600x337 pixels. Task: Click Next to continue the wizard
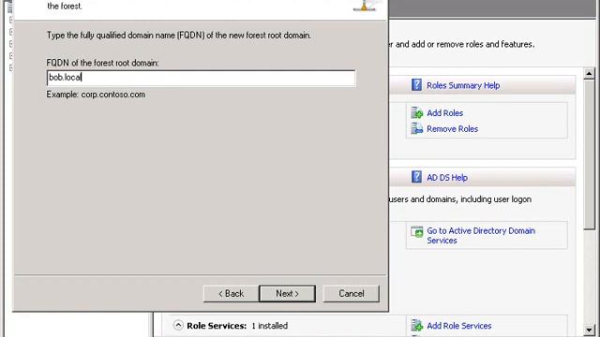(x=287, y=293)
